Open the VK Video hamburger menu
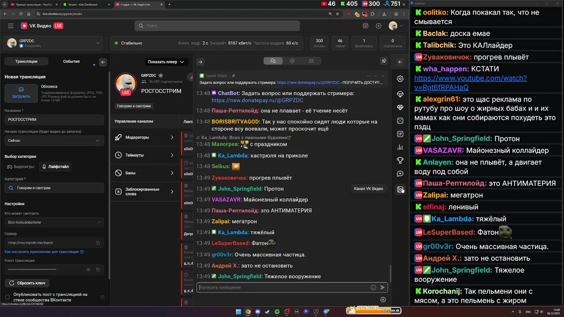Image resolution: width=564 pixels, height=317 pixels. point(11,26)
